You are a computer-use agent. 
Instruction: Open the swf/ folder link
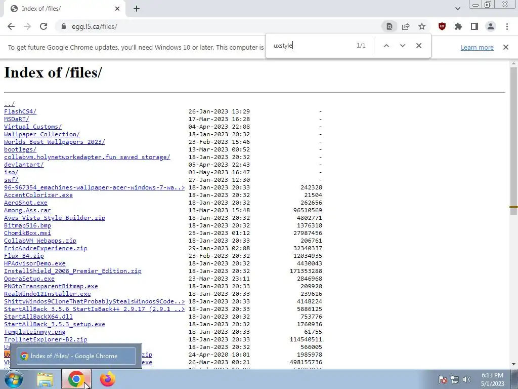[11, 180]
